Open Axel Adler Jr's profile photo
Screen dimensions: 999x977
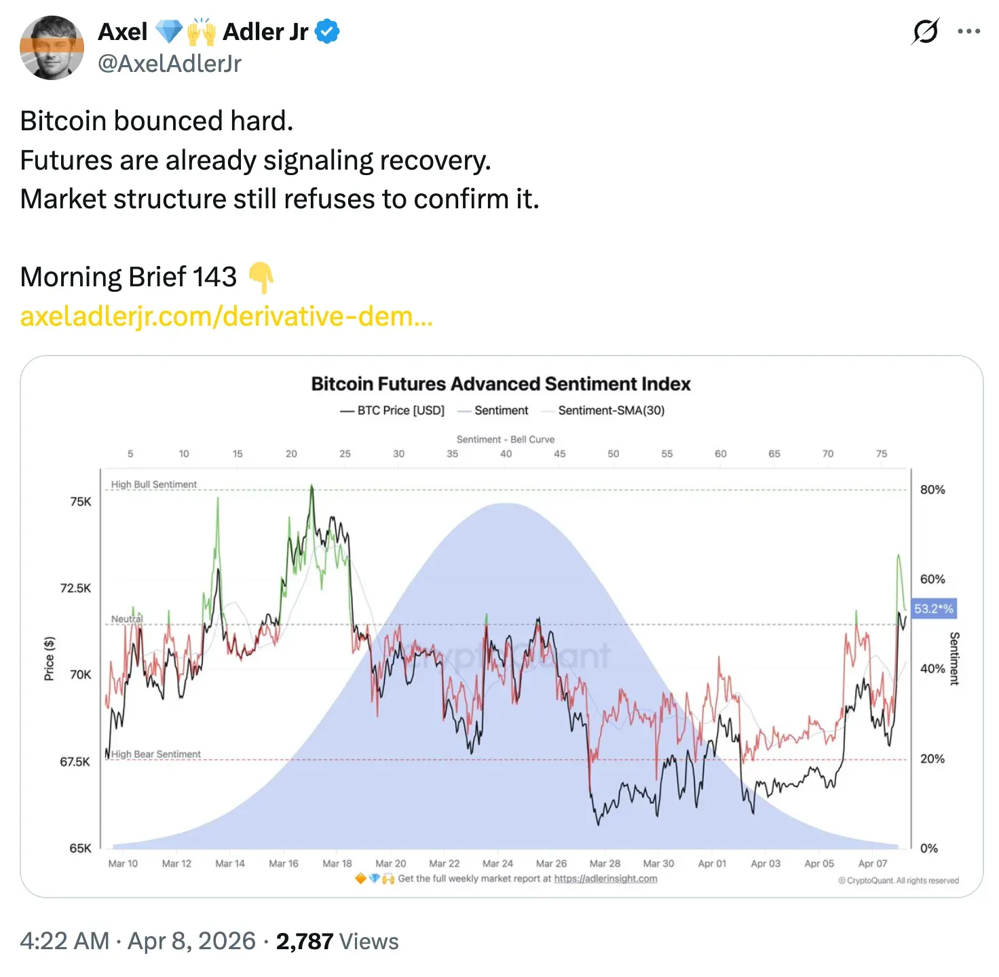point(52,47)
